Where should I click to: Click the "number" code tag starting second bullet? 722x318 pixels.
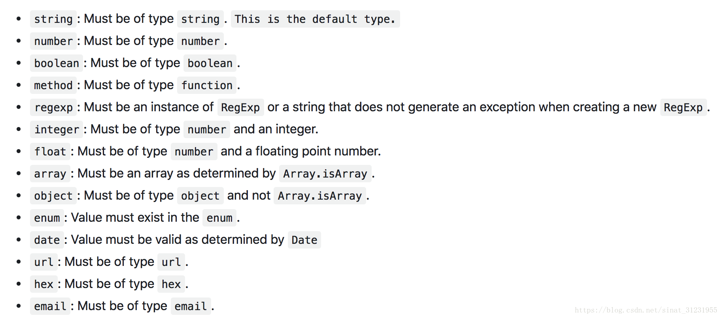pos(53,41)
